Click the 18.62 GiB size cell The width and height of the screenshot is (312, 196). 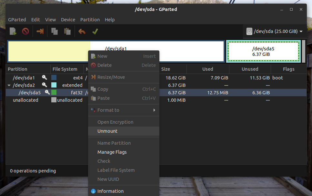click(x=176, y=78)
